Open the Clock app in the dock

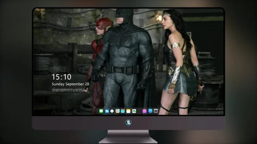pyautogui.click(x=112, y=111)
